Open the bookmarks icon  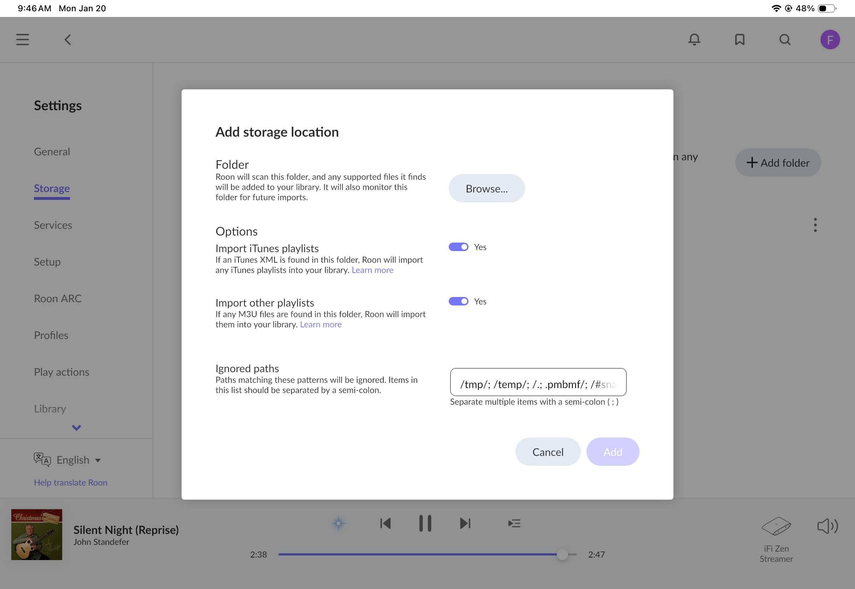tap(739, 40)
